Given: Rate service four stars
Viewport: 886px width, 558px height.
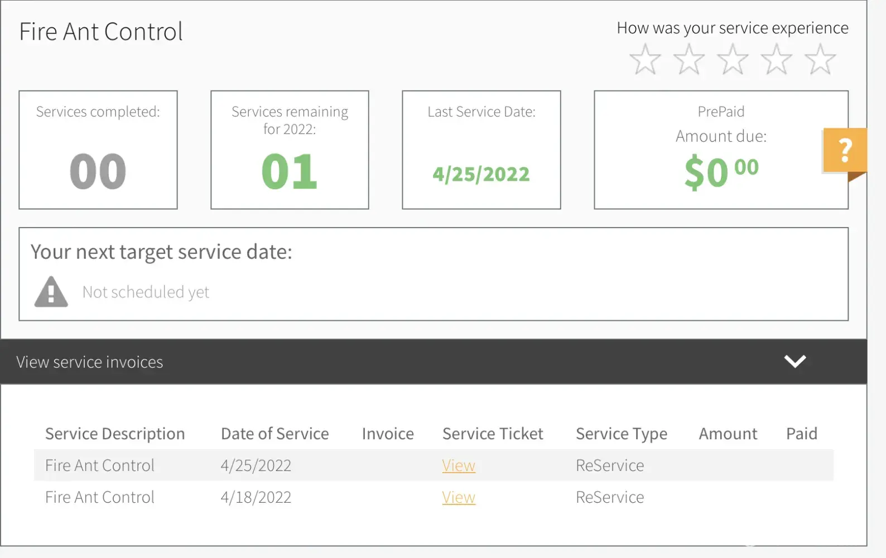Looking at the screenshot, I should click(x=776, y=59).
